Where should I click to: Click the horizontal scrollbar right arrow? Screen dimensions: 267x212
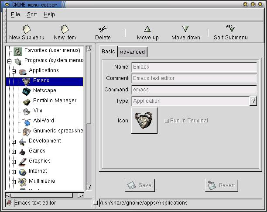[81, 195]
